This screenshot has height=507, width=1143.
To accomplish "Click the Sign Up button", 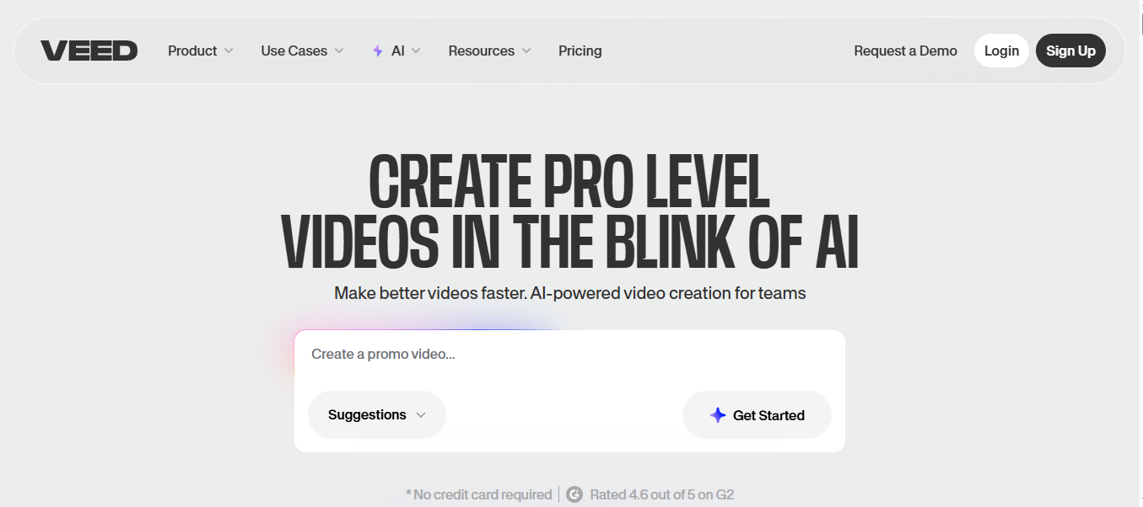I will pos(1070,51).
